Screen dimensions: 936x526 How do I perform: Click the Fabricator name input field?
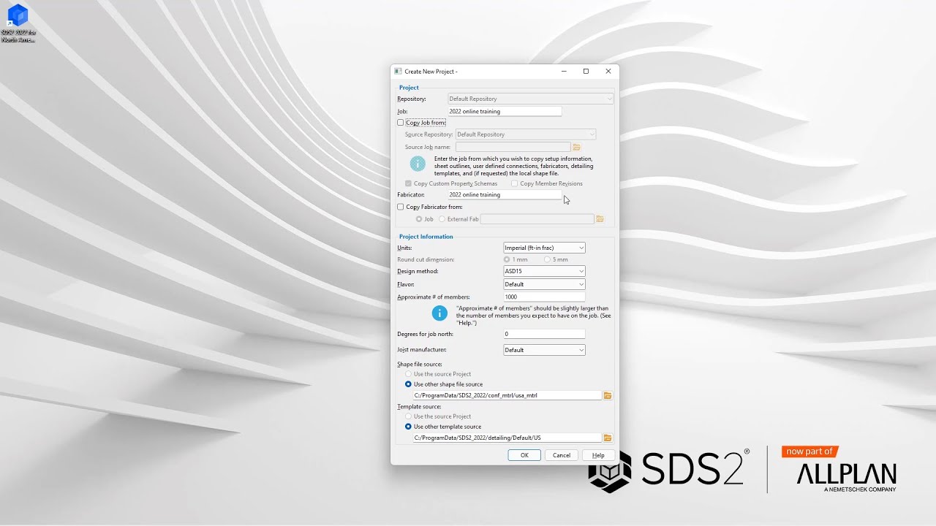click(505, 195)
